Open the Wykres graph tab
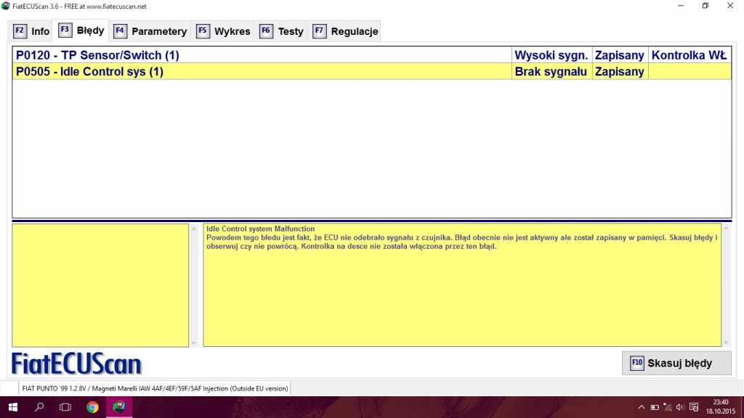Screen dimensions: 744x418 pyautogui.click(x=224, y=31)
